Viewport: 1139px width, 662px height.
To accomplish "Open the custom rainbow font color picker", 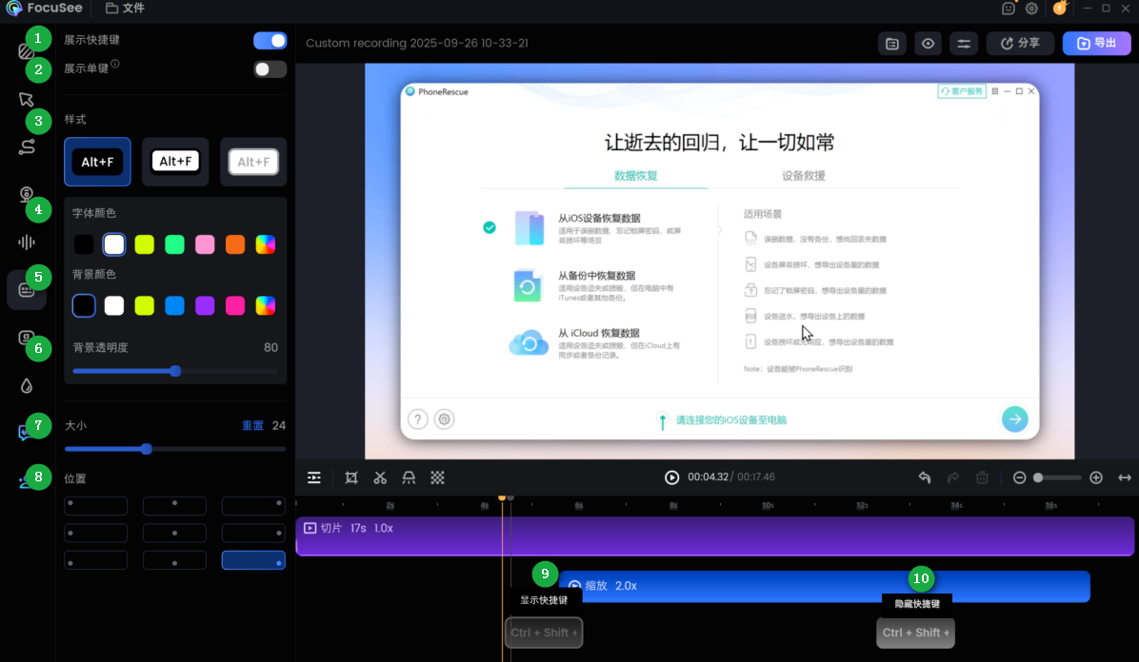I will click(x=266, y=244).
